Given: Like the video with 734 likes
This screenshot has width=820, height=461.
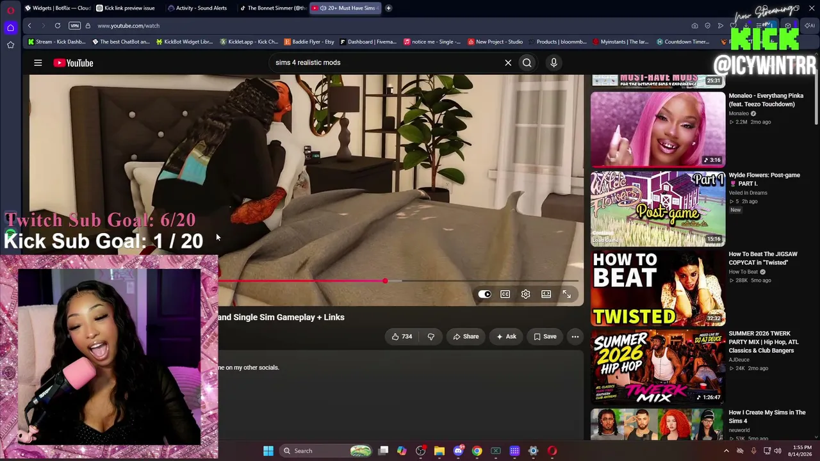Looking at the screenshot, I should pos(402,337).
